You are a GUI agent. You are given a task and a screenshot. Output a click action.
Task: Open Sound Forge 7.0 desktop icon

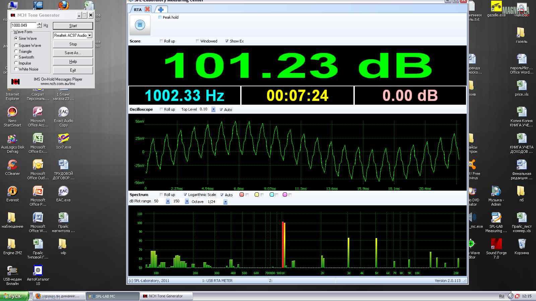[496, 245]
